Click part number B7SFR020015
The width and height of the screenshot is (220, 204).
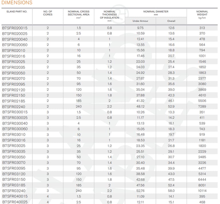[15, 28]
